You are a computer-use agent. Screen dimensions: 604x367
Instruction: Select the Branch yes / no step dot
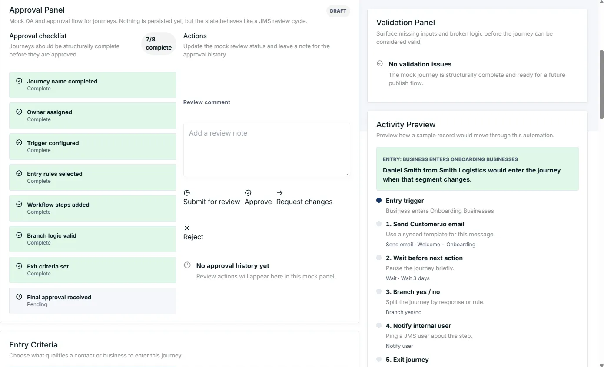coord(379,291)
